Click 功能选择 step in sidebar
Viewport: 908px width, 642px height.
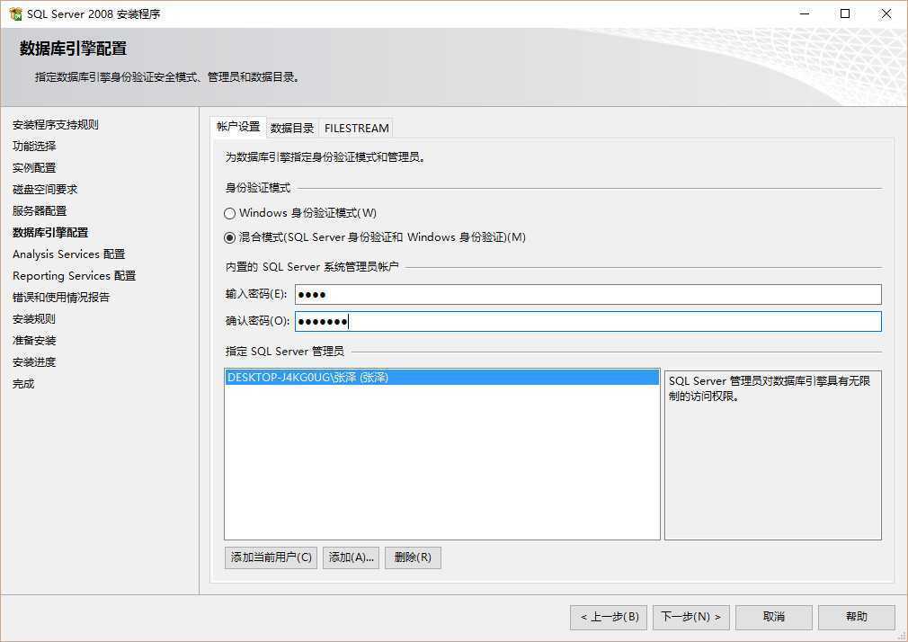click(34, 146)
